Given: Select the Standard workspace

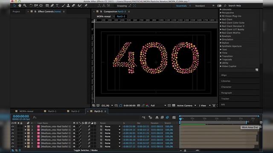Looking at the screenshot, I should click(200, 6).
